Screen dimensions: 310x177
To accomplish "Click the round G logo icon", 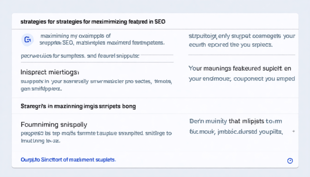I will (28, 40).
